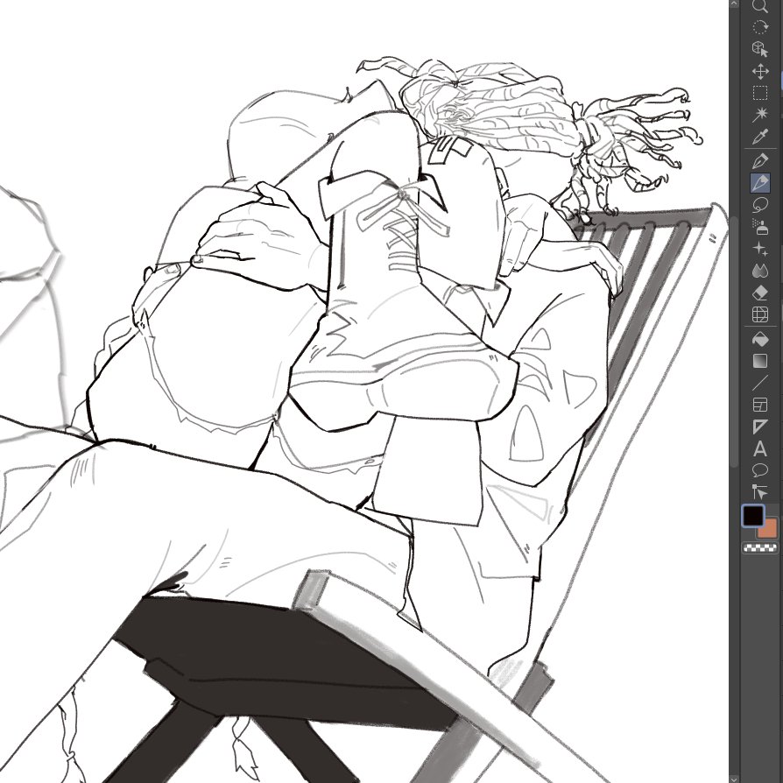783x783 pixels.
Task: Select the Blend droplets tool
Action: click(x=759, y=271)
